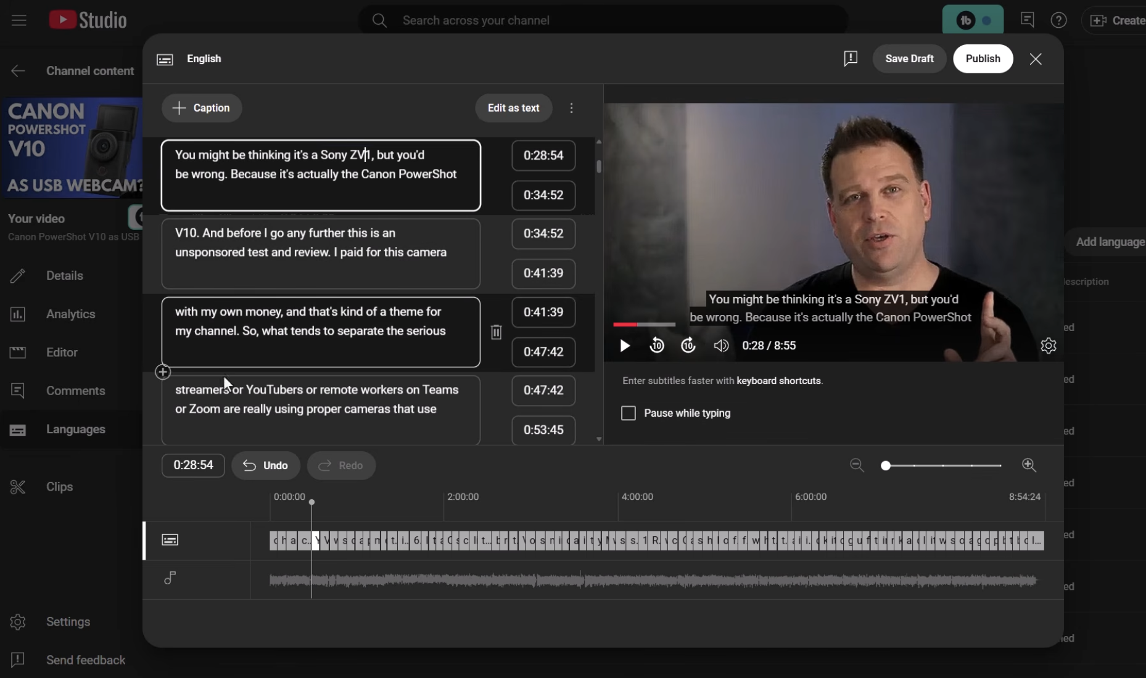Click the caption segments track in timeline
This screenshot has width=1146, height=678.
click(x=656, y=541)
